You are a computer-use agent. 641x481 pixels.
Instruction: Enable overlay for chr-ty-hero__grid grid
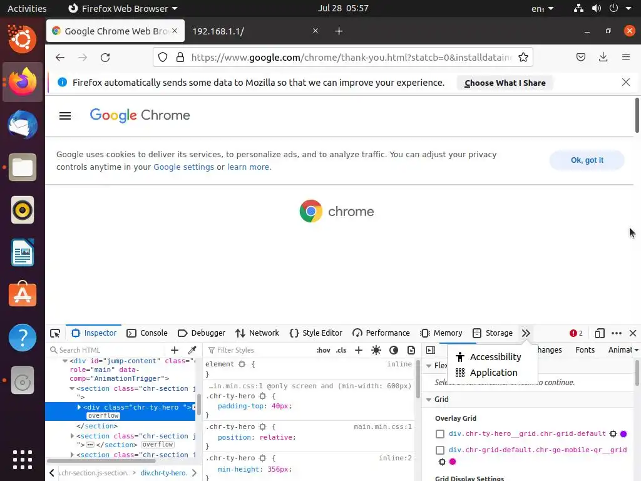pos(440,434)
